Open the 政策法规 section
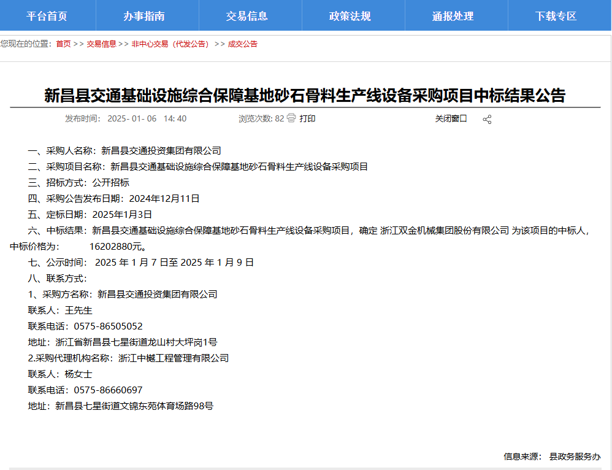Viewport: 612px width, 470px height. click(x=354, y=16)
